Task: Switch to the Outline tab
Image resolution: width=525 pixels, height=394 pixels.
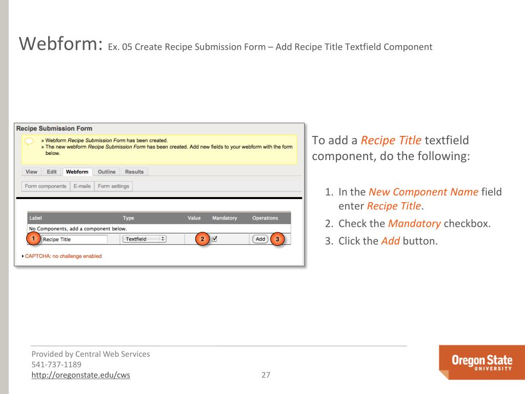Action: (x=107, y=172)
